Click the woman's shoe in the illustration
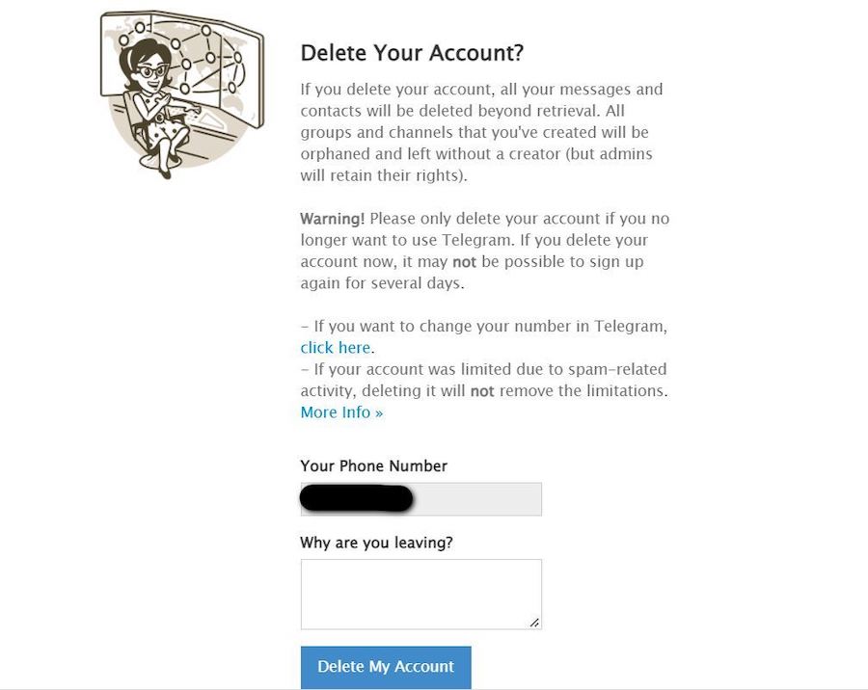 tap(166, 174)
